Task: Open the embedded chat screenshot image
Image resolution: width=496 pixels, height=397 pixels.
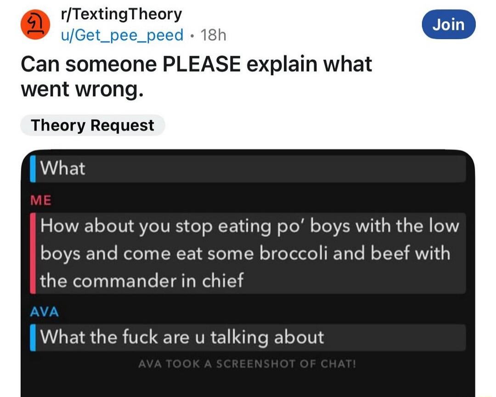Action: pos(248,273)
